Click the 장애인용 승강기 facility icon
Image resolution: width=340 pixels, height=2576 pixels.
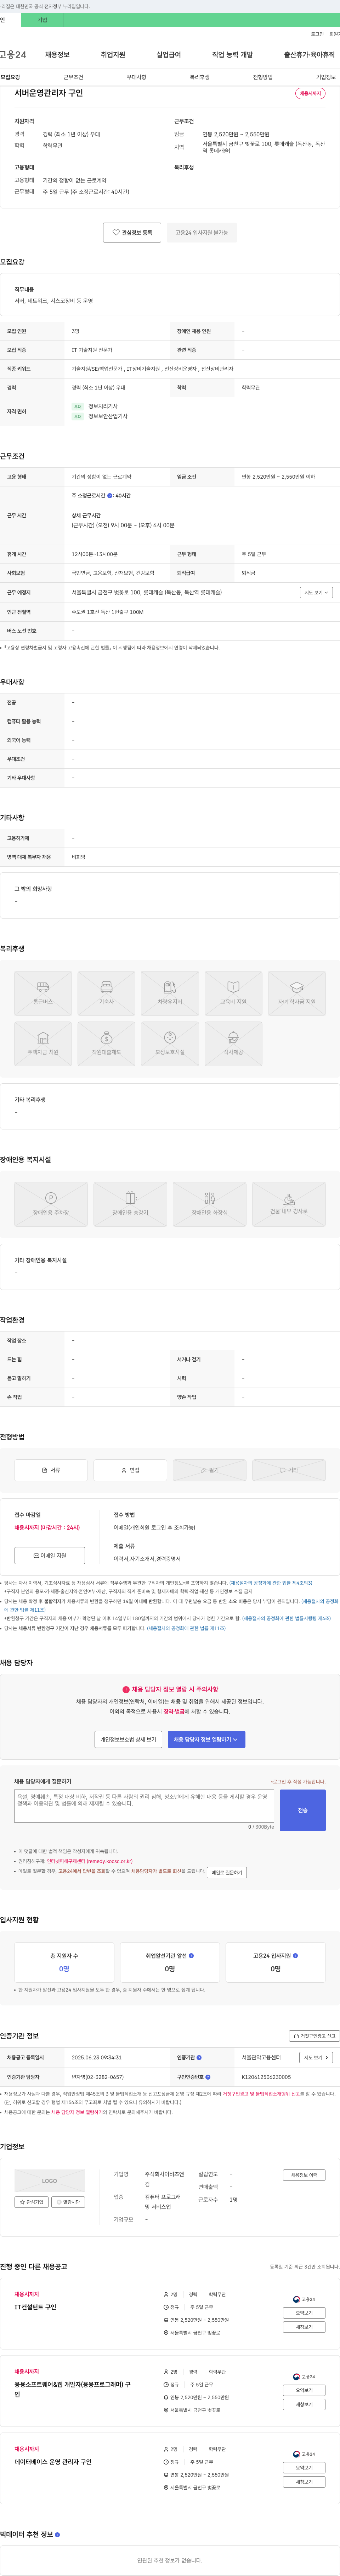pos(131,1204)
